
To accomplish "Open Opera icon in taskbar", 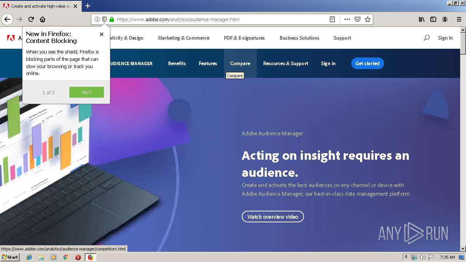I will tap(78, 257).
